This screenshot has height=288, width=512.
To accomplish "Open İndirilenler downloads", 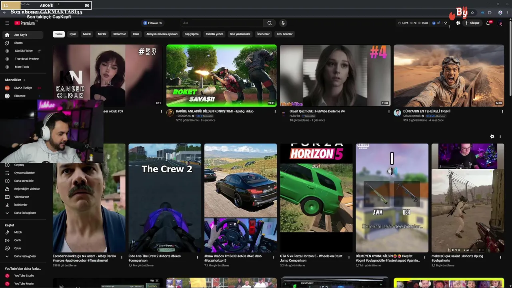I will click(x=21, y=205).
